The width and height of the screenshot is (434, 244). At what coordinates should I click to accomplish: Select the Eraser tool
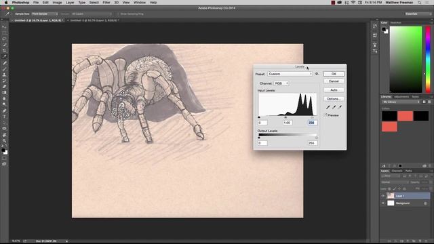(x=4, y=87)
